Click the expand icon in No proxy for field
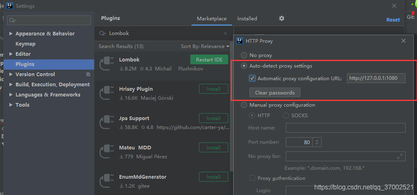The width and height of the screenshot is (417, 195). (400, 156)
